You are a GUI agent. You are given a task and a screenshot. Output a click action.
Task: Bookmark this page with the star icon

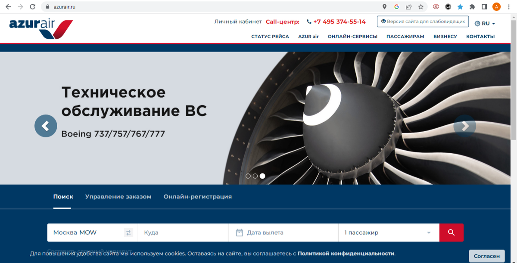tap(421, 7)
